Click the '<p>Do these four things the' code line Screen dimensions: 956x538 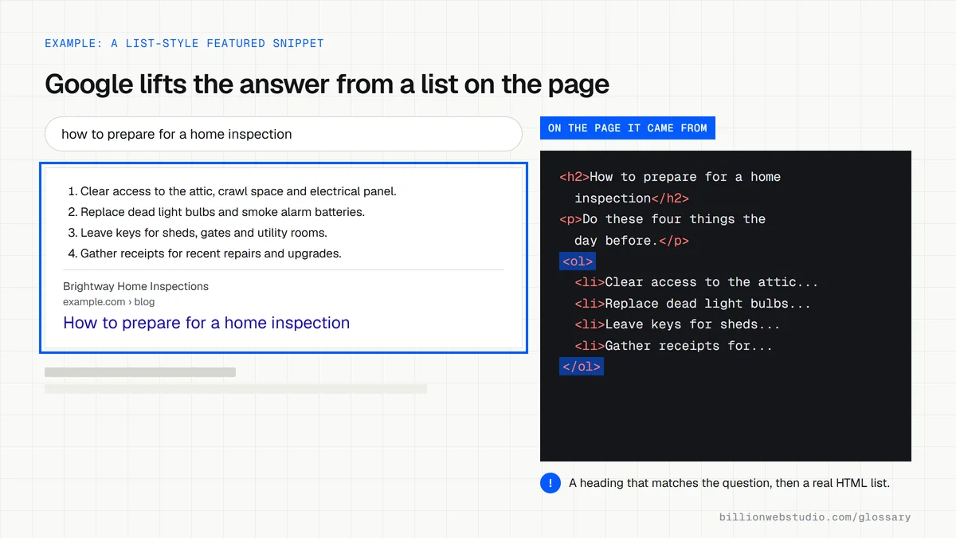662,219
